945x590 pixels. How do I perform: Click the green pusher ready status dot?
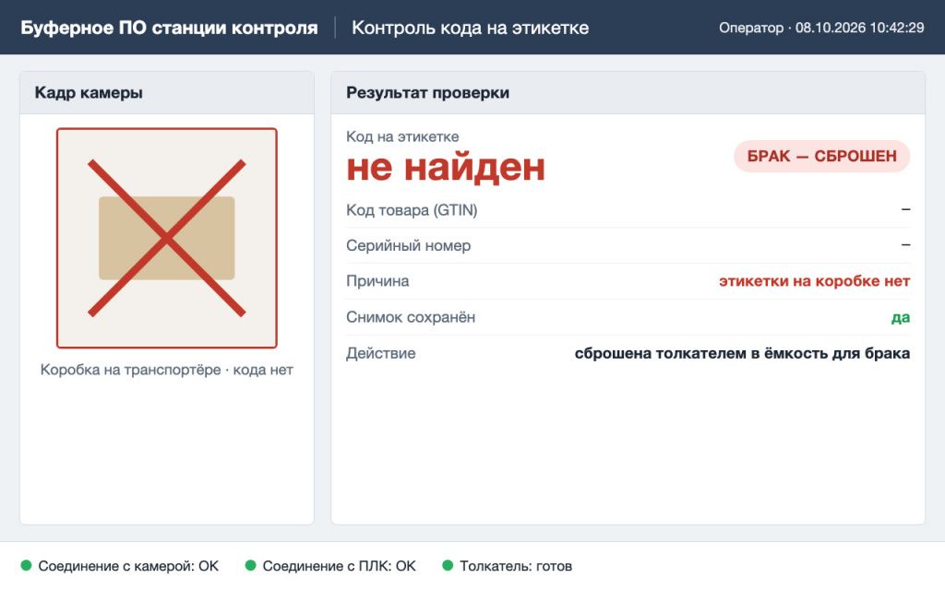click(x=448, y=565)
